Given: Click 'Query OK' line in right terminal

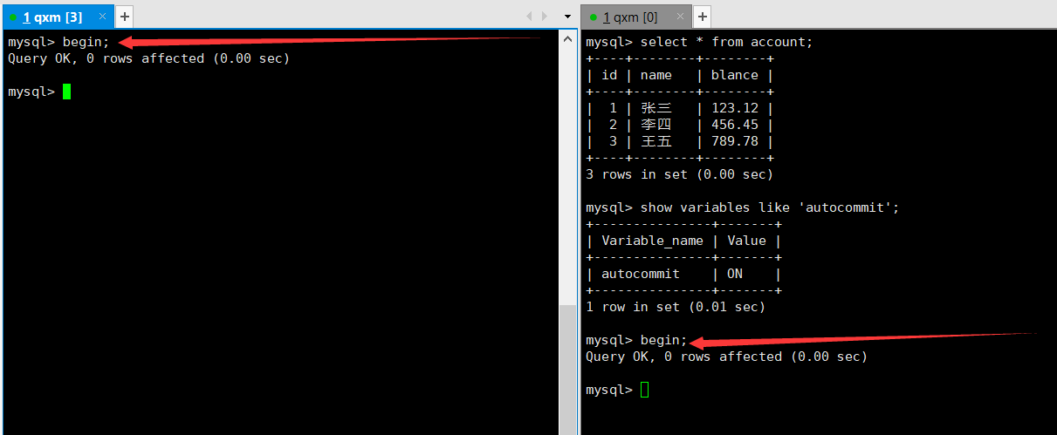Looking at the screenshot, I should pos(726,357).
